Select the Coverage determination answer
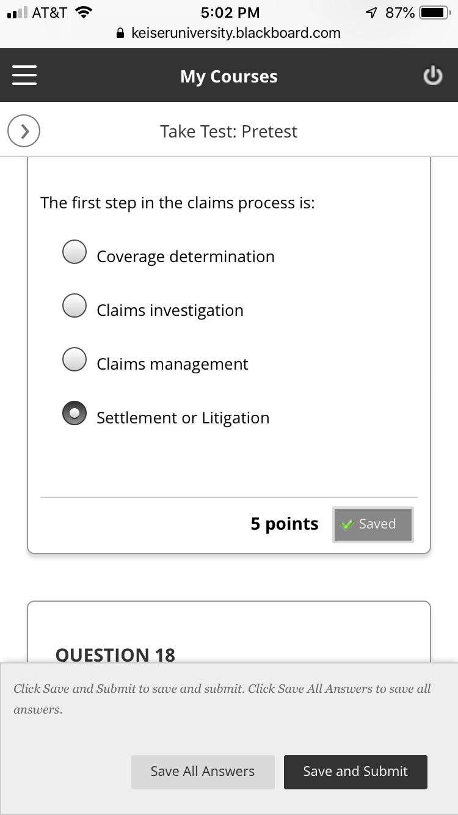 (75, 251)
